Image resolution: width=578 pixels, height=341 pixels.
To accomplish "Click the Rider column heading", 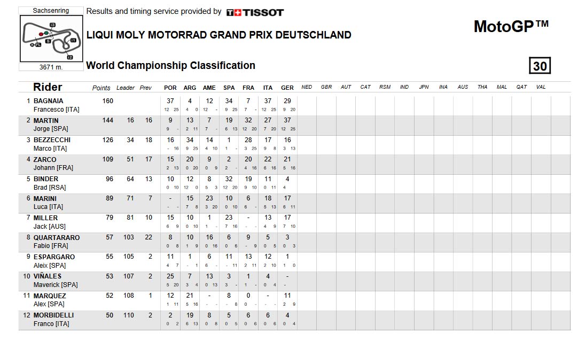I will click(x=48, y=87).
